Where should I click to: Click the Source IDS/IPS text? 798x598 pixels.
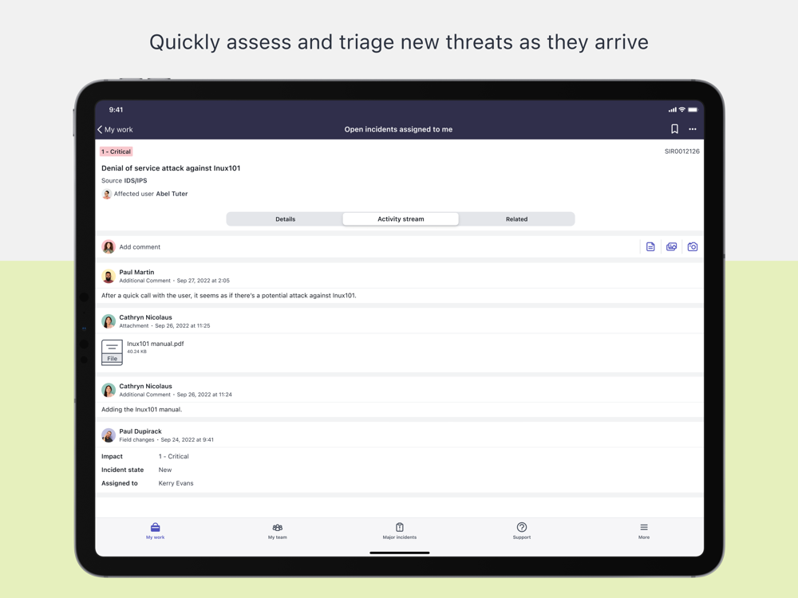pyautogui.click(x=124, y=180)
